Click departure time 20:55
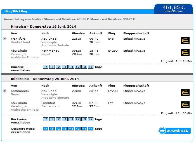 tap(76, 91)
